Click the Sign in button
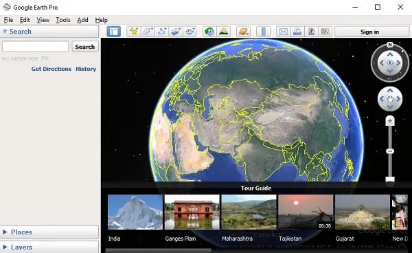 tap(369, 32)
